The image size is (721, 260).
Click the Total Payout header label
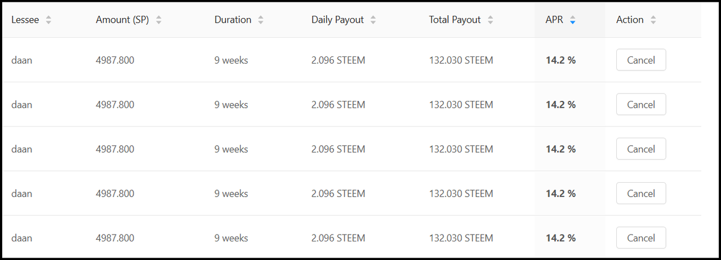point(455,20)
